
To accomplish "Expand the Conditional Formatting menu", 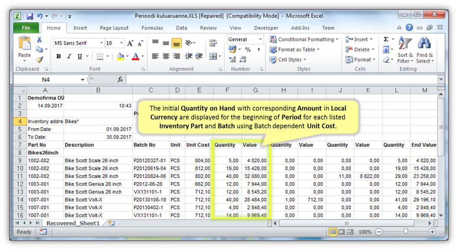I will (304, 39).
